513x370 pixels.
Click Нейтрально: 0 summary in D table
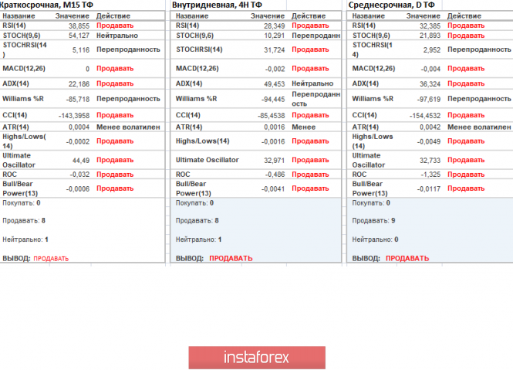click(x=375, y=239)
